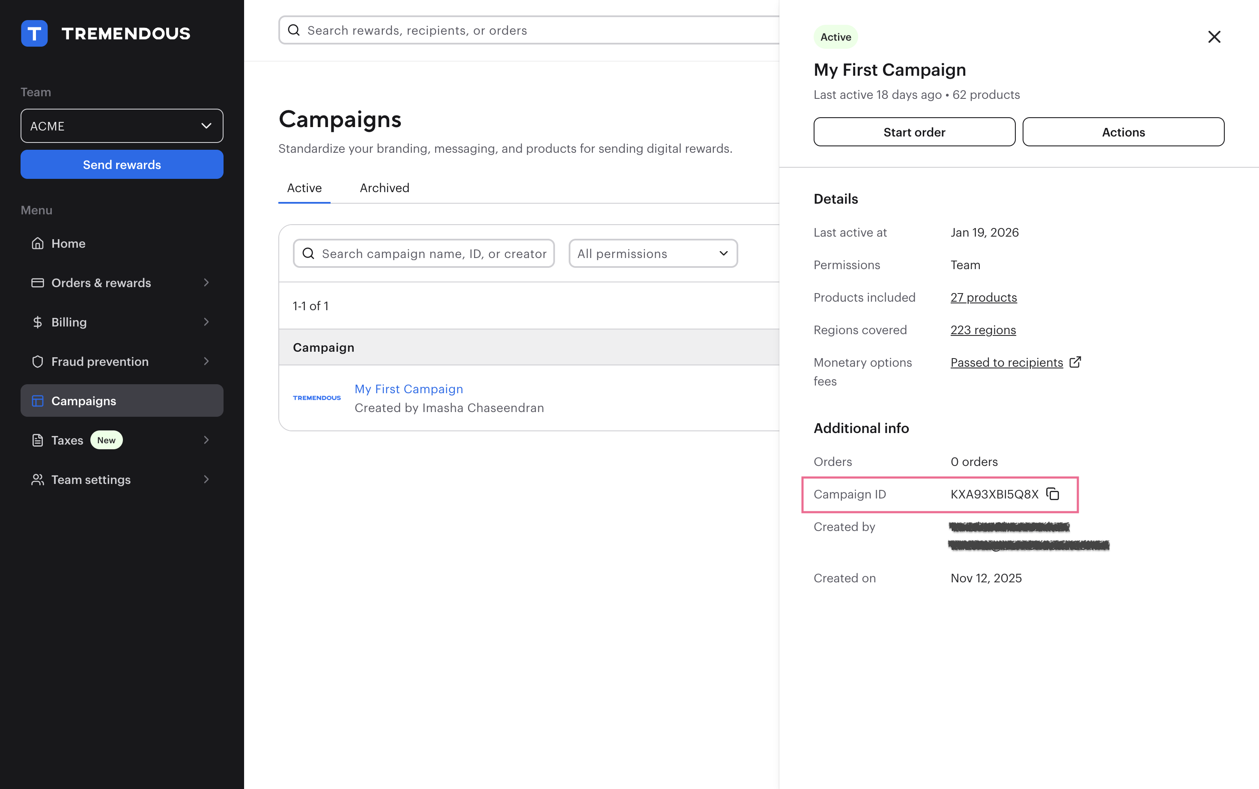1259x789 pixels.
Task: Open the 27 products link
Action: 983,297
